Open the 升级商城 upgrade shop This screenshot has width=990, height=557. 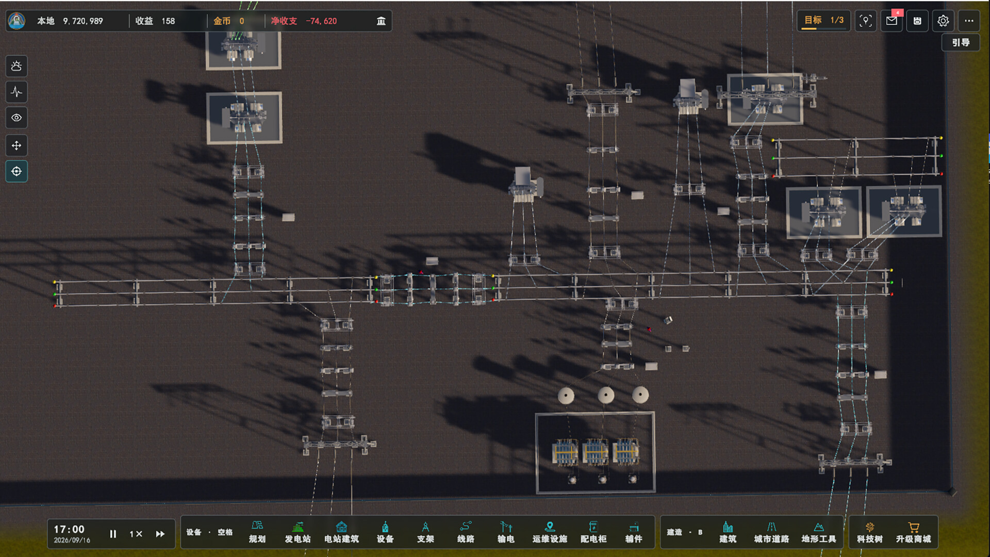[x=913, y=532]
